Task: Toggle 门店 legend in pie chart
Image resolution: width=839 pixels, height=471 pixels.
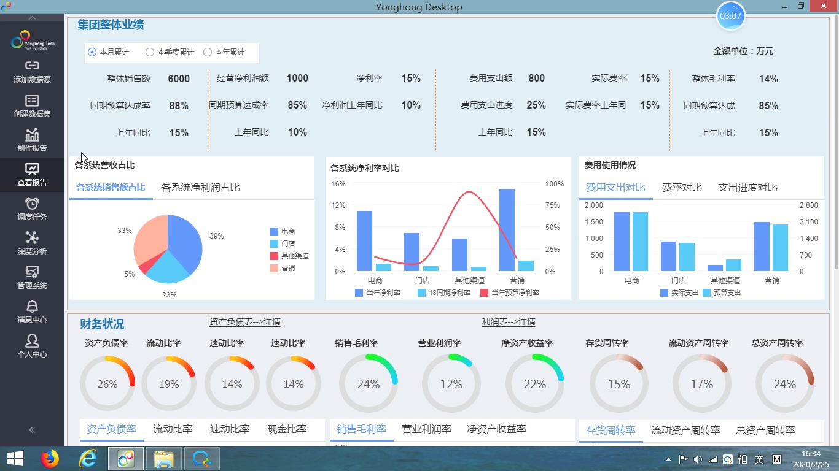Action: (283, 243)
